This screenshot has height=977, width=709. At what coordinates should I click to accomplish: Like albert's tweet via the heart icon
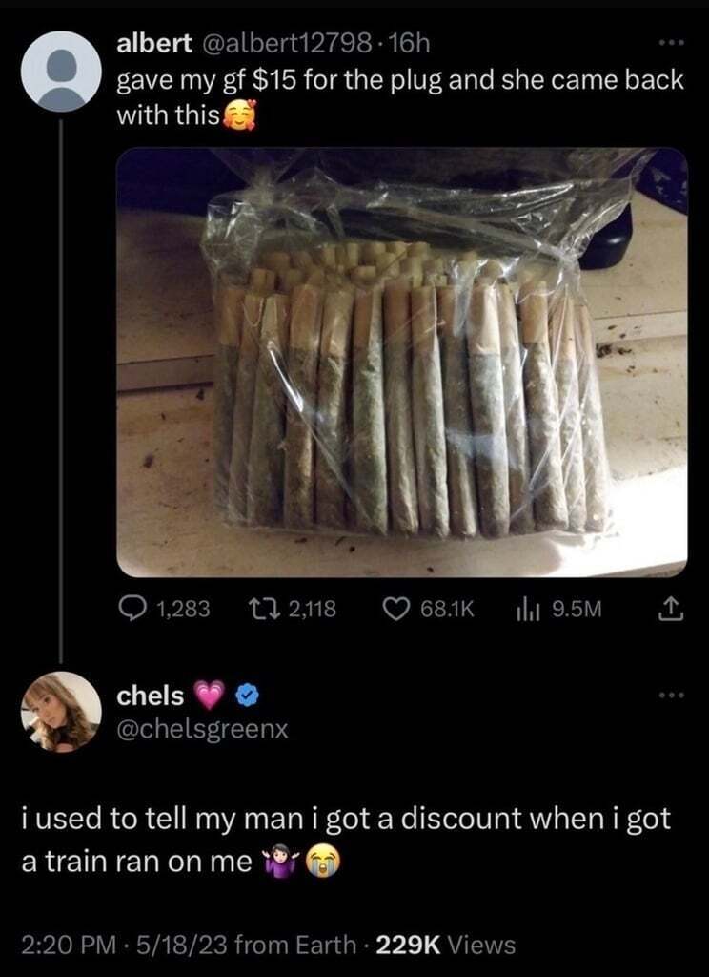[x=396, y=609]
